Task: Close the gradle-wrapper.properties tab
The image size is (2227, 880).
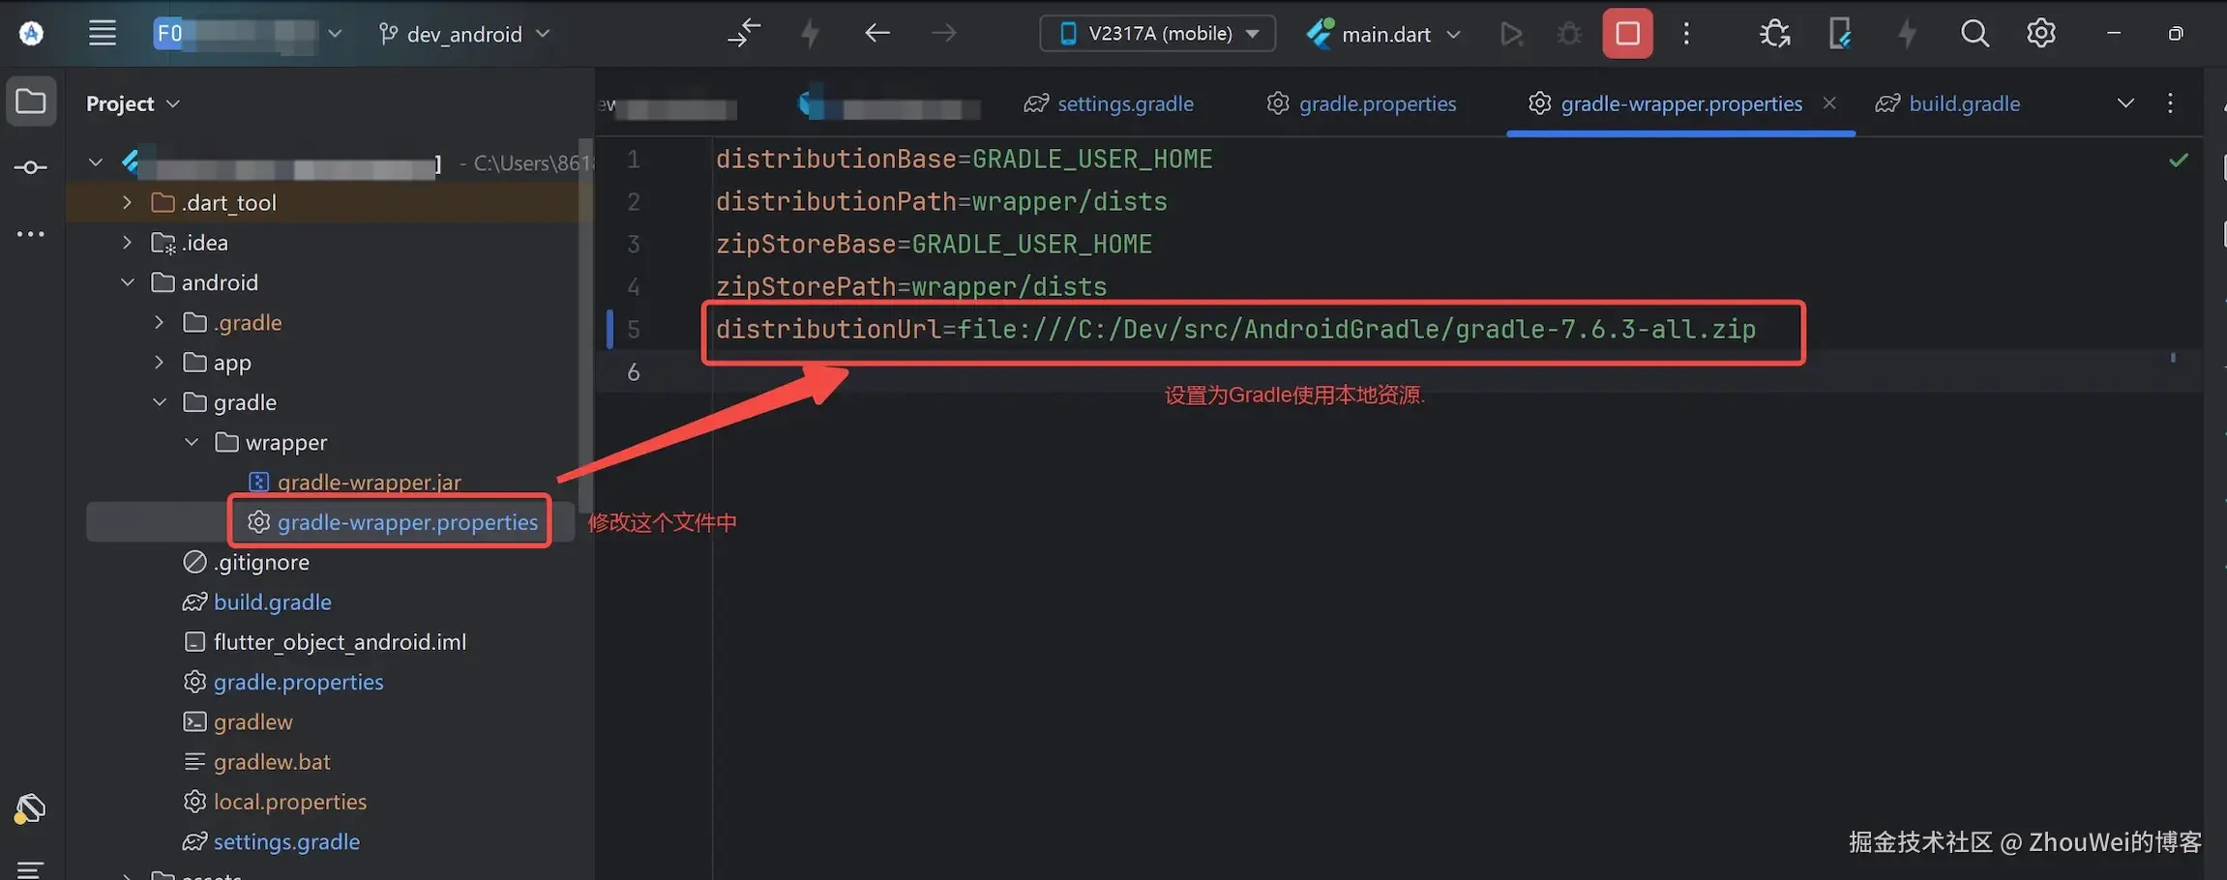Action: [x=1829, y=103]
